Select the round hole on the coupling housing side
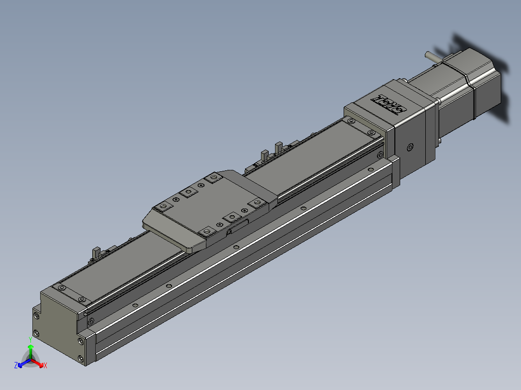521x390 pixels. [410, 147]
